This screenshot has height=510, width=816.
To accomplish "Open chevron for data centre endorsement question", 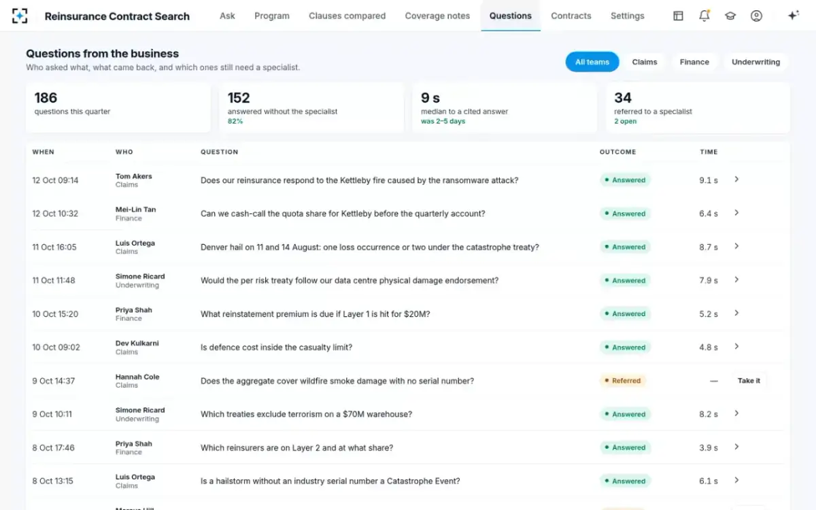I will point(736,279).
